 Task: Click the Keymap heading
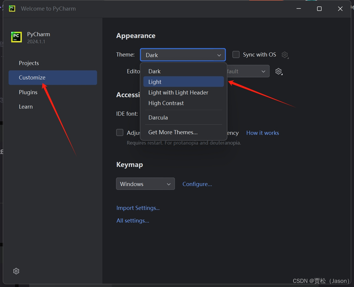point(130,165)
